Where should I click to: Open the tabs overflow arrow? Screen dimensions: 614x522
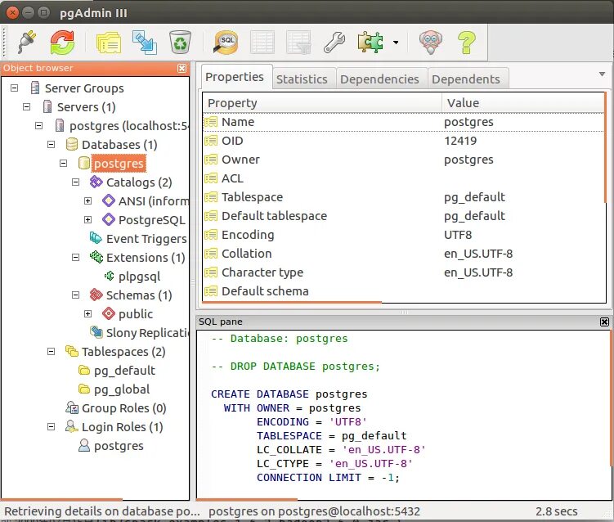[603, 74]
